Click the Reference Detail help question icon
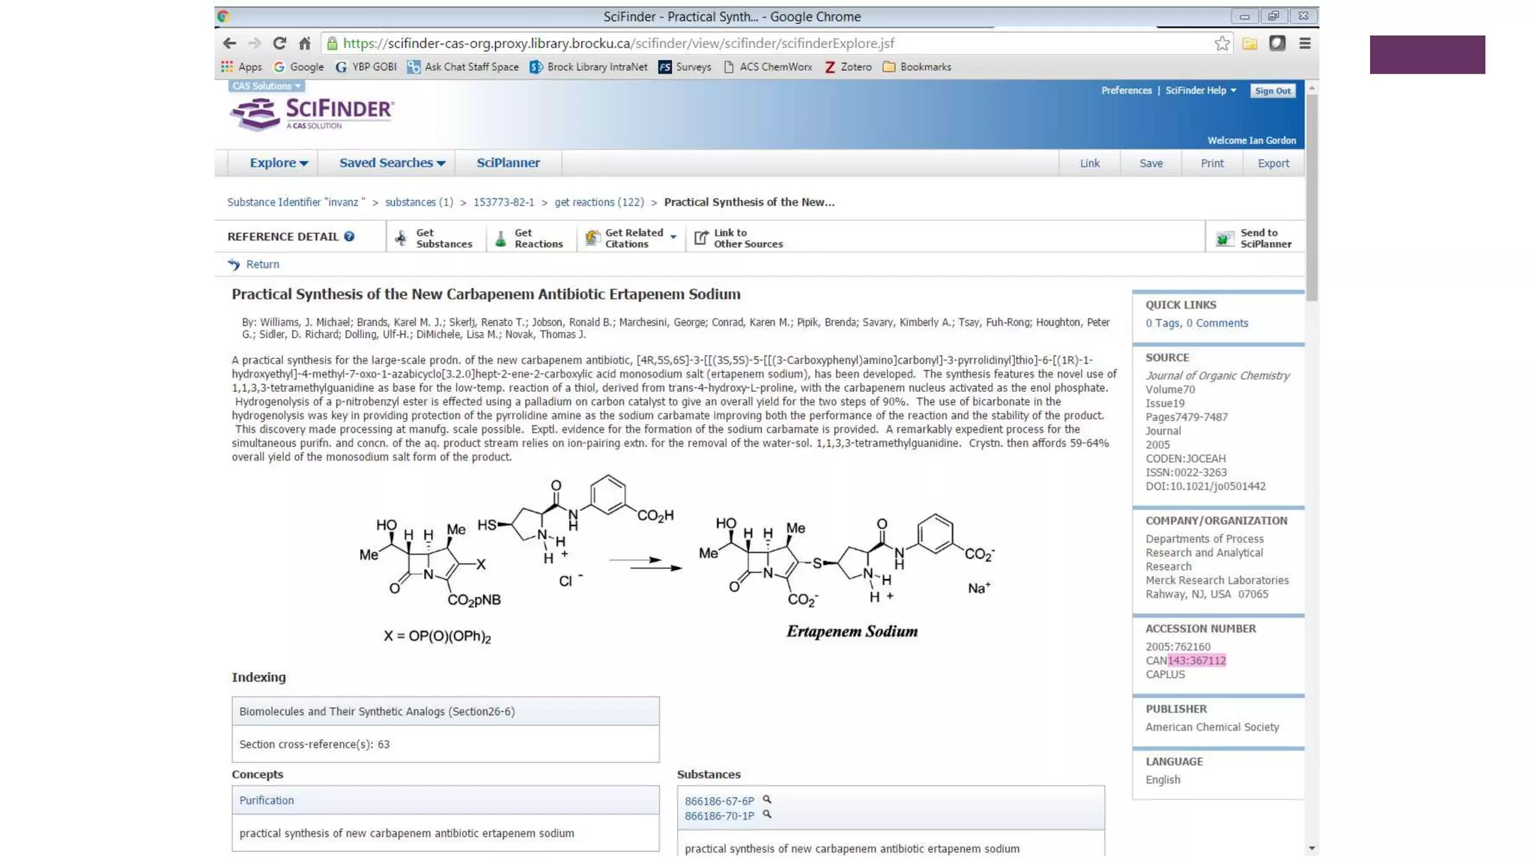The height and width of the screenshot is (863, 1534). pos(349,237)
